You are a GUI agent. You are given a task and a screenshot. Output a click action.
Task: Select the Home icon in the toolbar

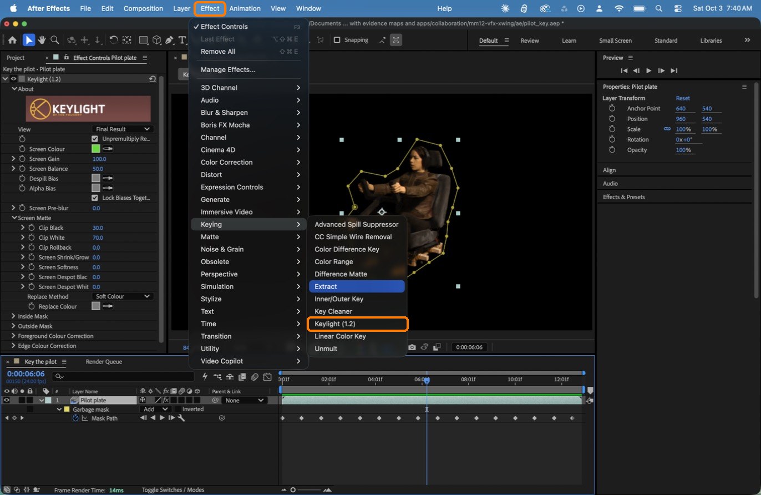[12, 40]
